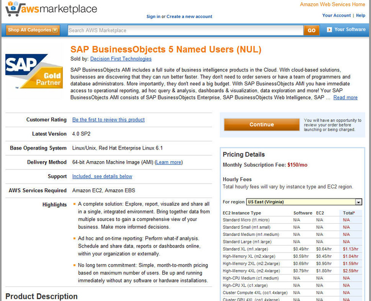
Task: Open Create a new account link
Action: pyautogui.click(x=189, y=17)
